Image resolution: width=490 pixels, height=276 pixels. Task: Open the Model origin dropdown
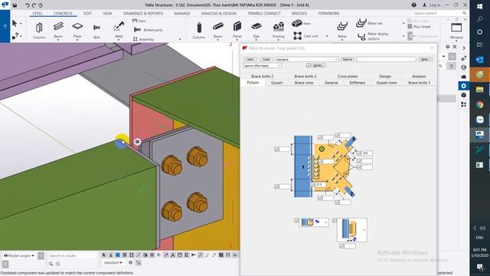coord(19,255)
